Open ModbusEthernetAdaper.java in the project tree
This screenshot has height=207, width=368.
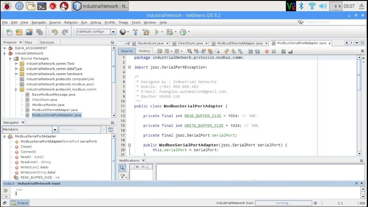coord(55,110)
